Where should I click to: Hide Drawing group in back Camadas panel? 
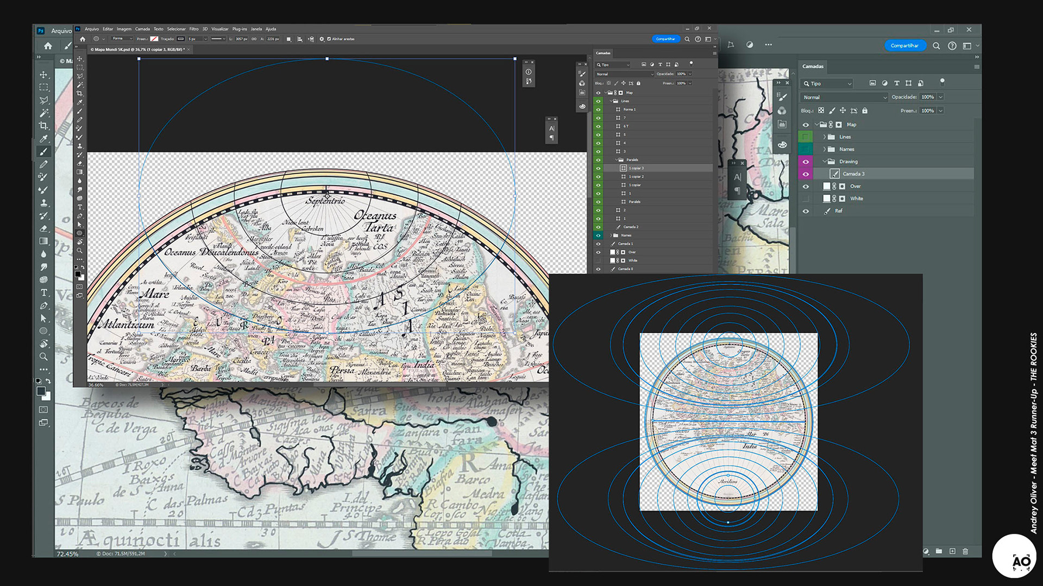point(806,162)
